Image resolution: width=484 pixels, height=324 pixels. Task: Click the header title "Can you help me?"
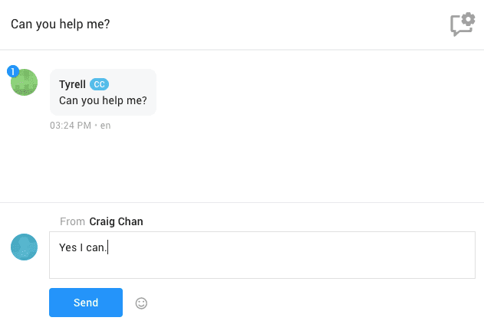pyautogui.click(x=61, y=24)
